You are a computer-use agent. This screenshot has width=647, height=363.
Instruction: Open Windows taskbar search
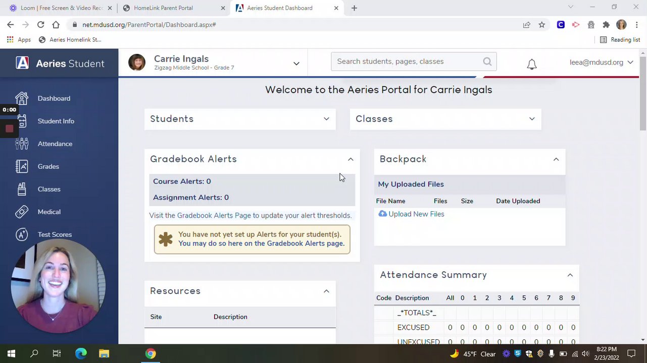point(34,353)
